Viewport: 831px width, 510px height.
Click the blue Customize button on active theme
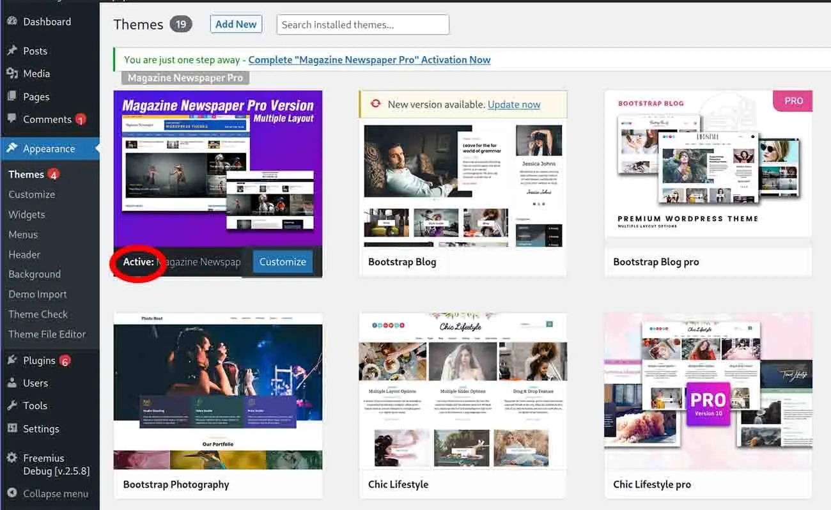(283, 261)
